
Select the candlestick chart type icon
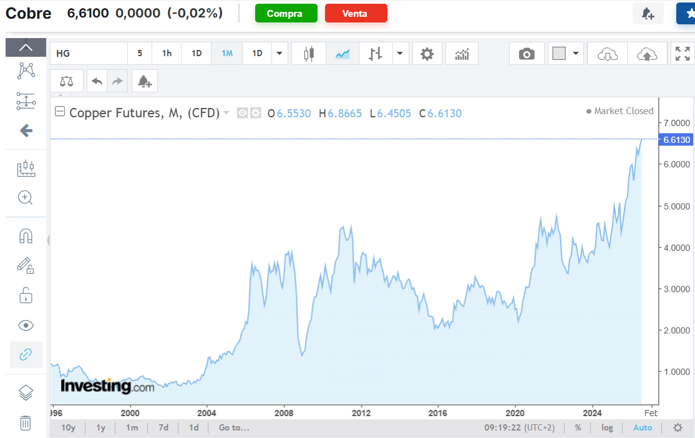309,54
